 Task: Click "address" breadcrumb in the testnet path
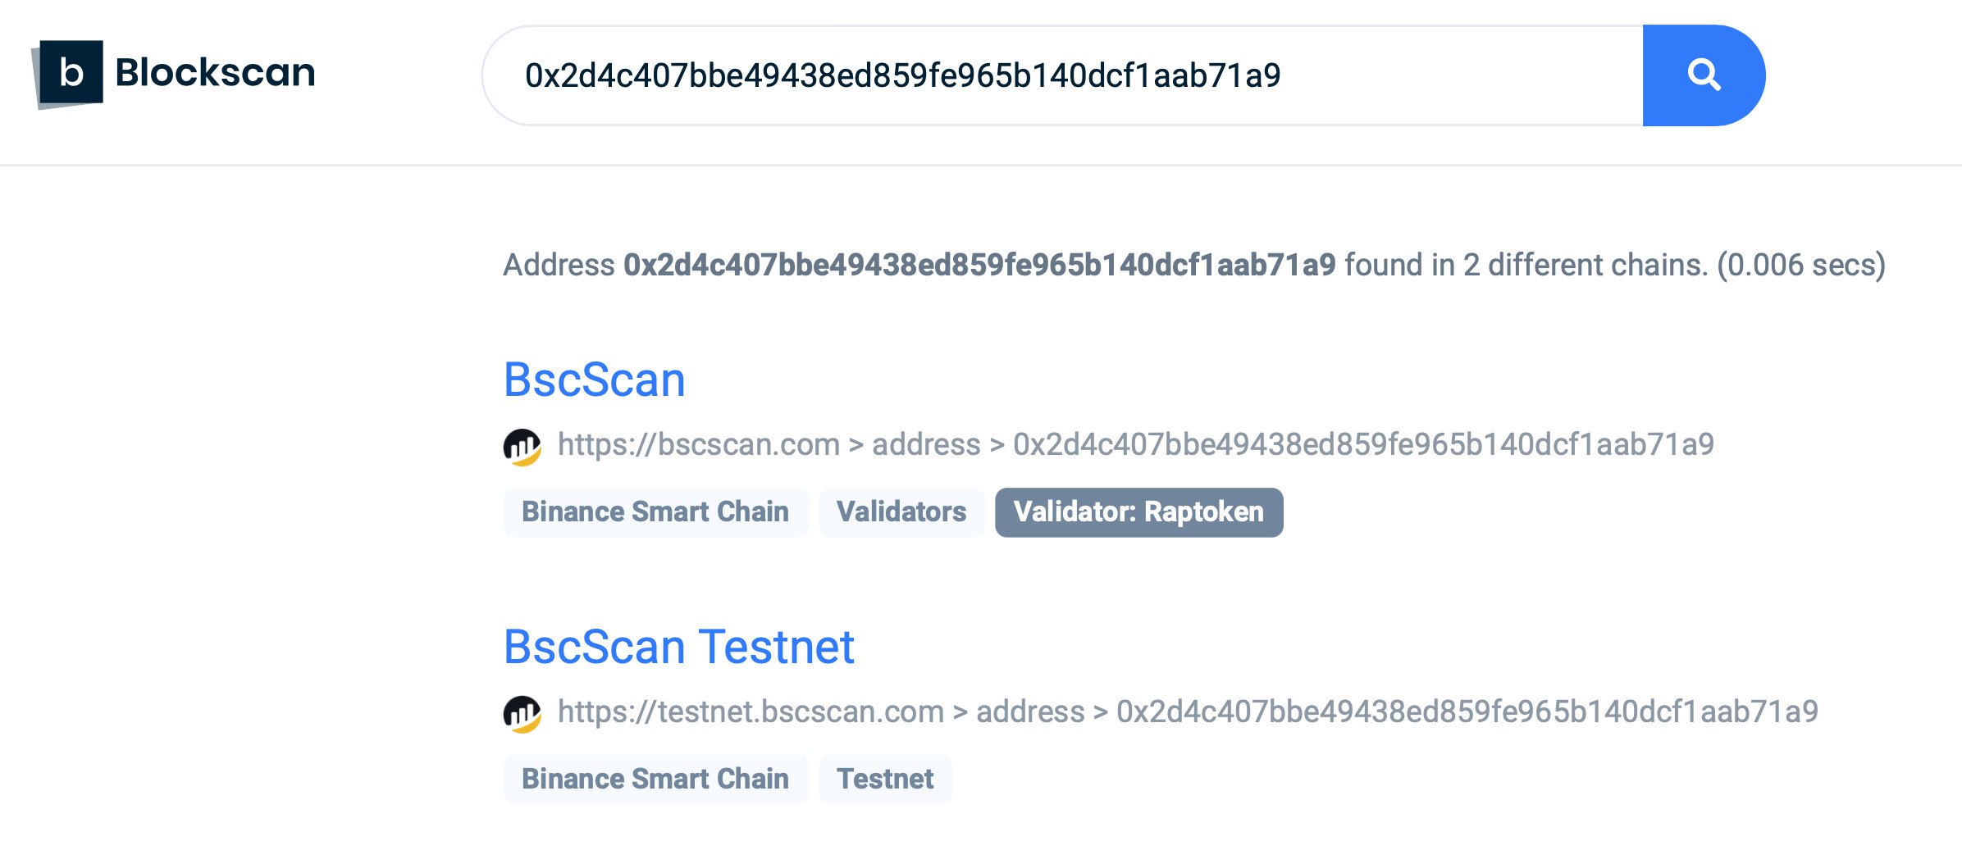1030,711
